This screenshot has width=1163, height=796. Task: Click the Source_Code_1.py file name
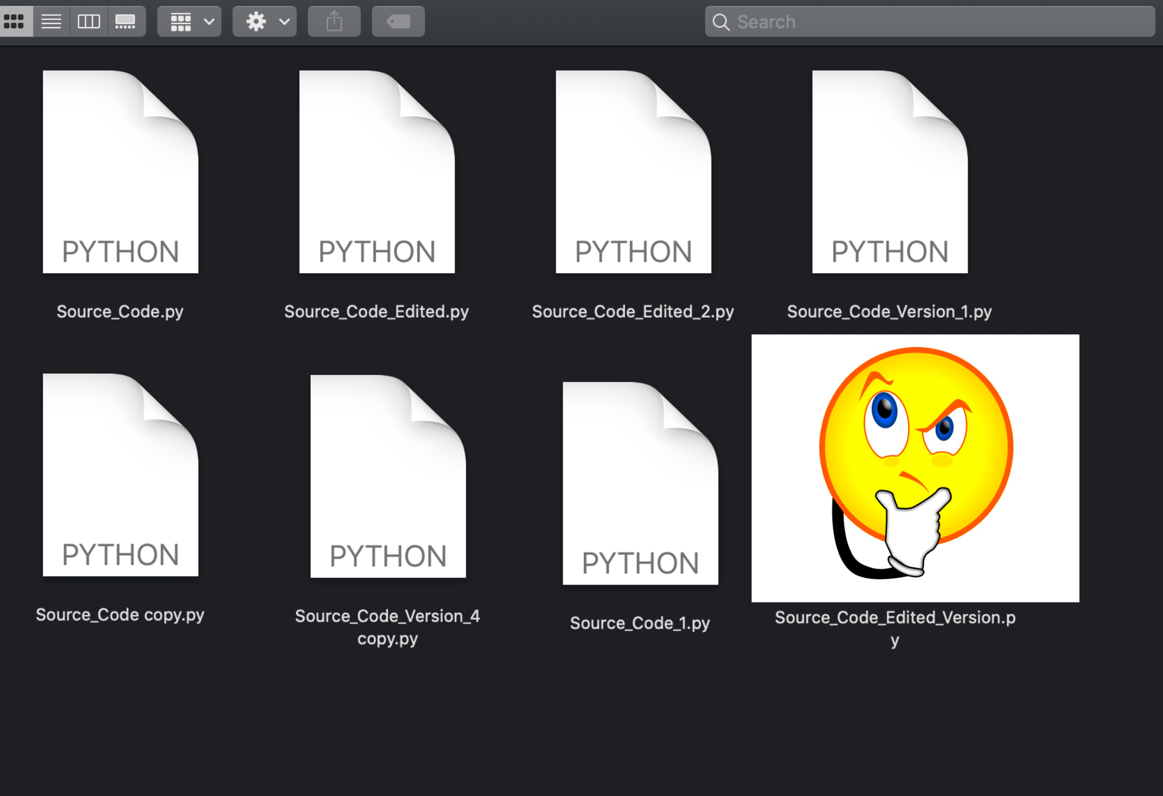tap(640, 623)
